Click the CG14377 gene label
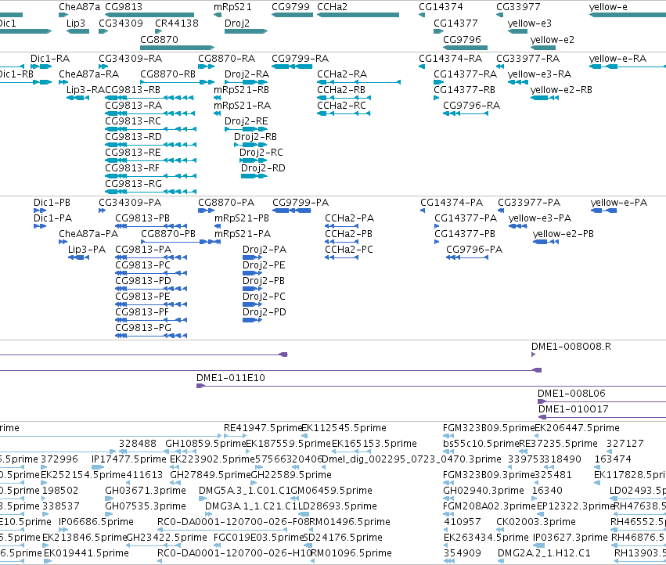This screenshot has width=666, height=565. click(455, 23)
